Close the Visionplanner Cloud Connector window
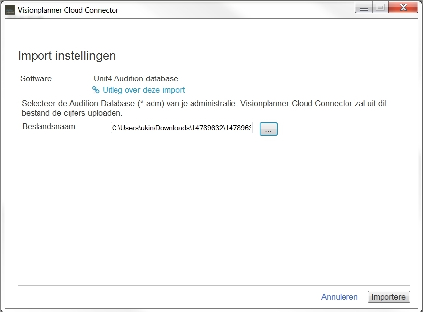The width and height of the screenshot is (423, 312). pos(403,7)
